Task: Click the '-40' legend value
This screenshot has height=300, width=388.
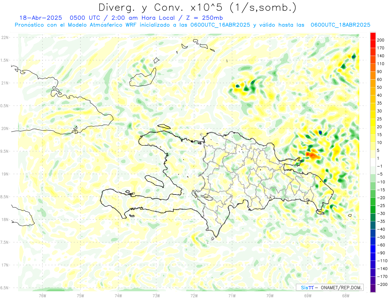Action: (x=381, y=229)
